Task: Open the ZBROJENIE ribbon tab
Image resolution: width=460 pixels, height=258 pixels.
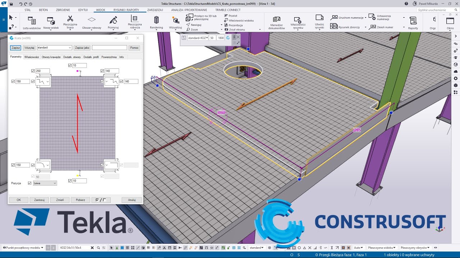Action: tap(63, 10)
